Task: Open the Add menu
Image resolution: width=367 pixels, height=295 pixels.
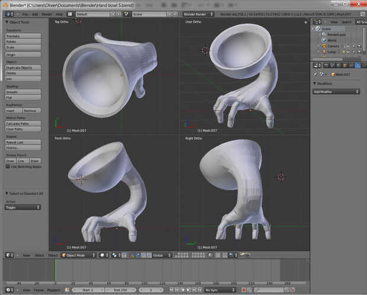Action: point(35,14)
